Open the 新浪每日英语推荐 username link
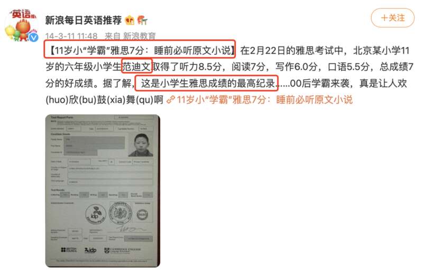 [x=84, y=20]
